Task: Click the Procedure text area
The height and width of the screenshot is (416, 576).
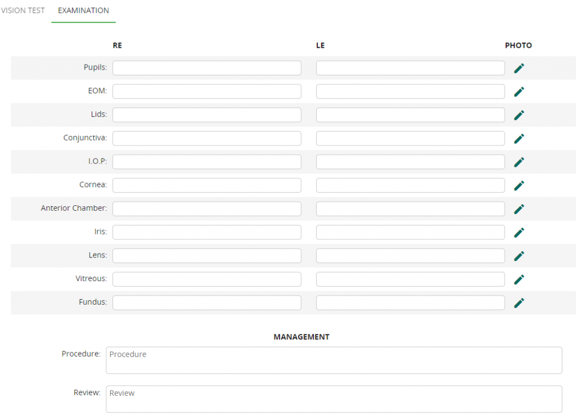Action: click(x=334, y=360)
